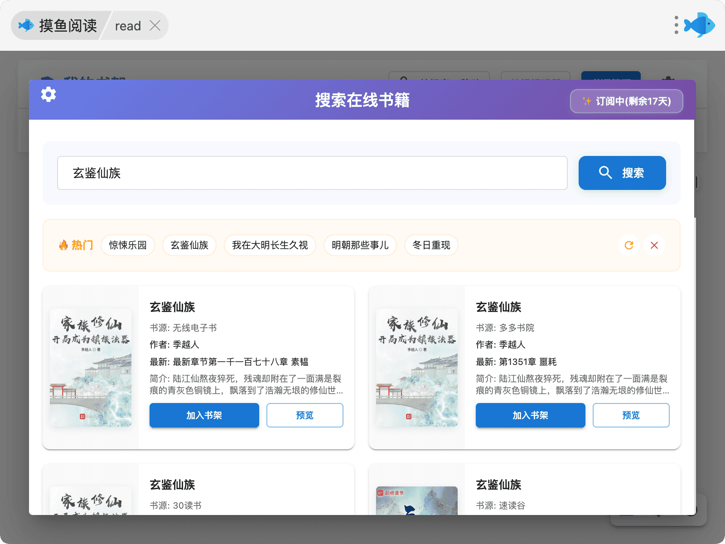Dismiss the hot keywords panel with red X

(x=654, y=245)
